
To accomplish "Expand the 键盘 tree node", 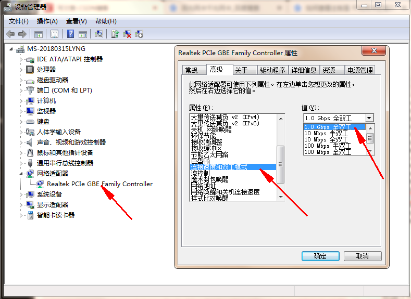I will click(21, 122).
